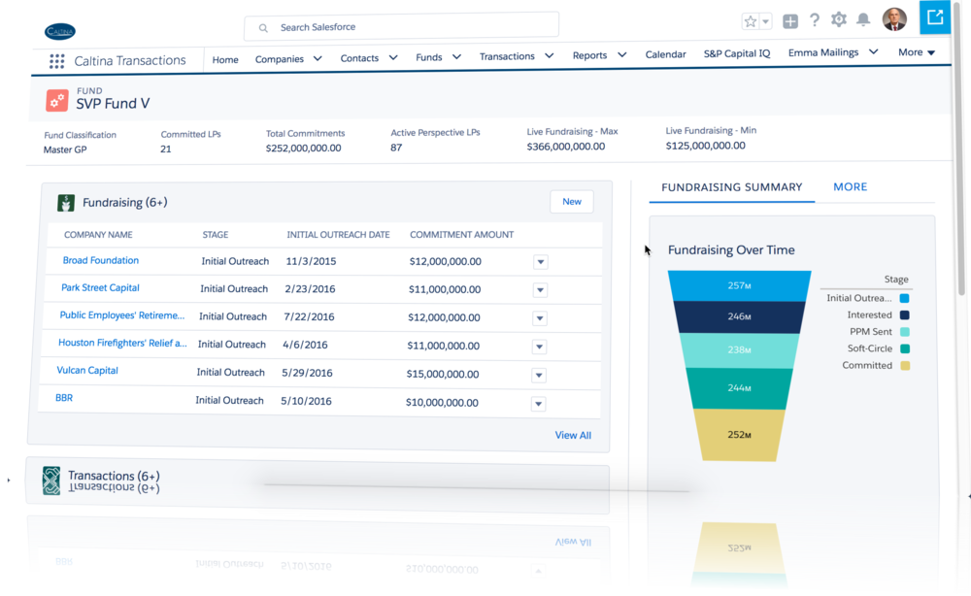Click the favorites star icon
Image resolution: width=971 pixels, height=596 pixels.
(751, 21)
